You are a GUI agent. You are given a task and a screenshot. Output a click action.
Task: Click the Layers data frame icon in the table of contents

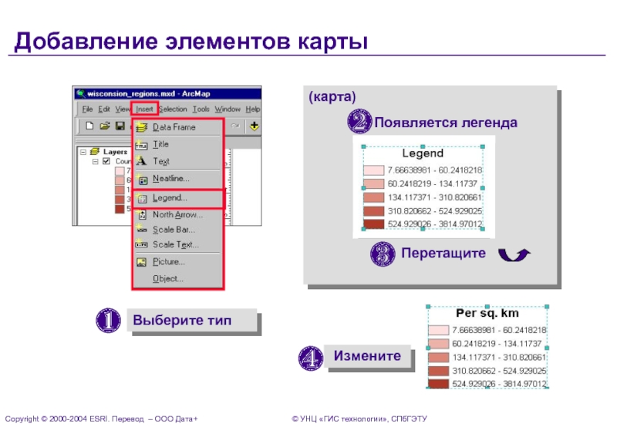(x=95, y=151)
